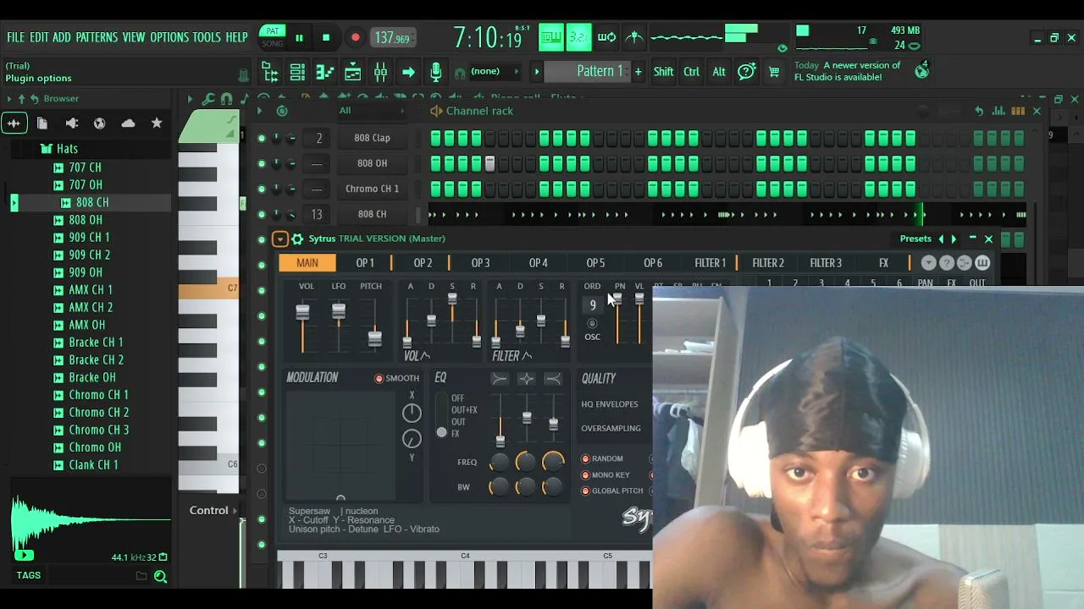Open the Sytrus plugin options arrow

click(279, 239)
